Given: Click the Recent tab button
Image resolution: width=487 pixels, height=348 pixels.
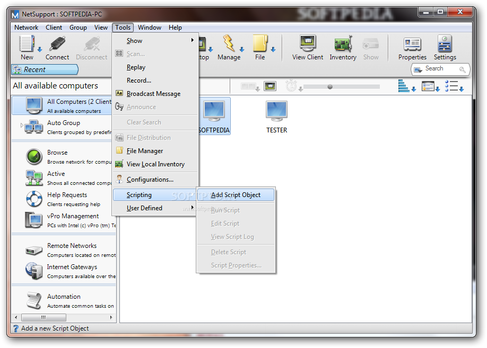Looking at the screenshot, I should tap(45, 69).
